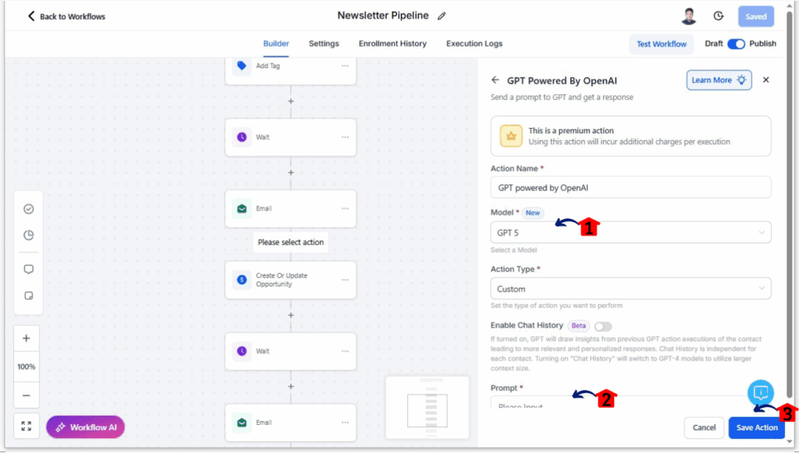Close the GPT Powered By OpenAI panel
This screenshot has height=453, width=799.
click(x=766, y=80)
